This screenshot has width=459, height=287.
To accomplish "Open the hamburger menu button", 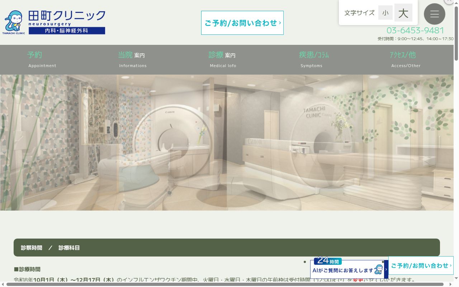I will tap(435, 14).
